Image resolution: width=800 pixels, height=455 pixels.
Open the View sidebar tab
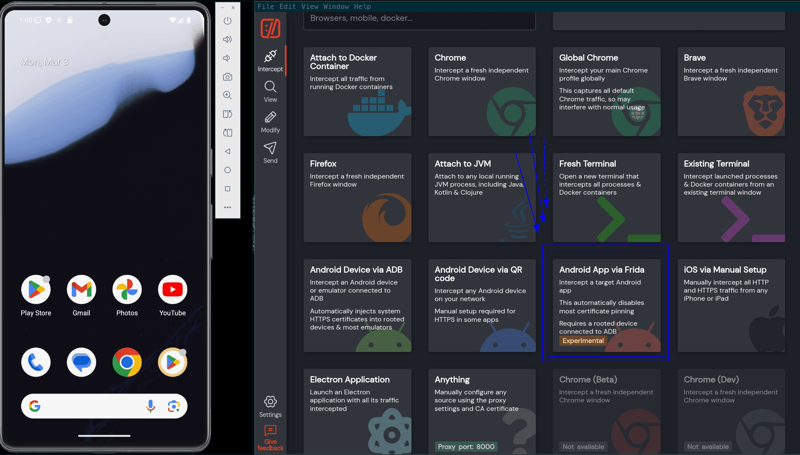click(x=270, y=92)
